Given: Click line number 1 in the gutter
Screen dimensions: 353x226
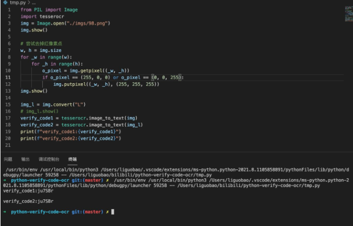Looking at the screenshot, I should (x=9, y=10).
